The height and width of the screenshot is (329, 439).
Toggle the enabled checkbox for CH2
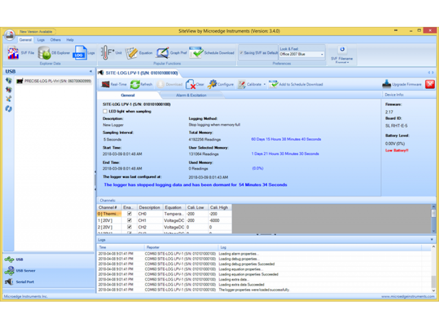(130, 227)
